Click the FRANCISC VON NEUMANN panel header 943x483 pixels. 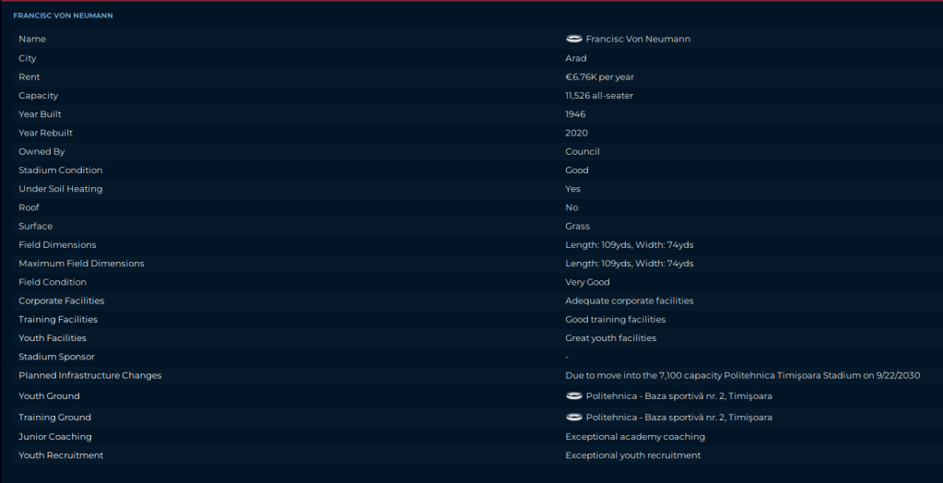63,16
